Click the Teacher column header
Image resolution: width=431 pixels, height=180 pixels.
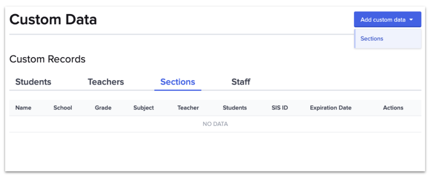(x=188, y=108)
